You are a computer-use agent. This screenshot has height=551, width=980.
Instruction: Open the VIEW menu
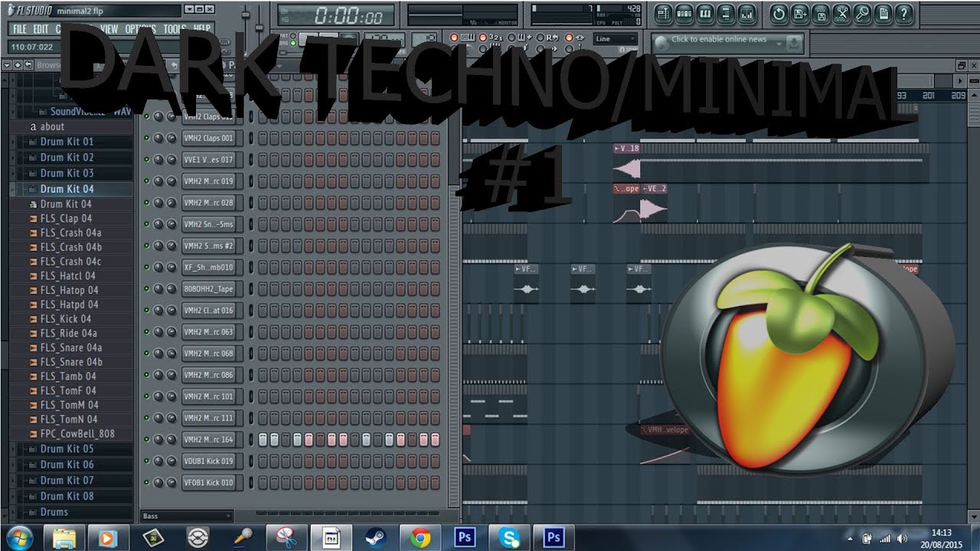click(109, 29)
